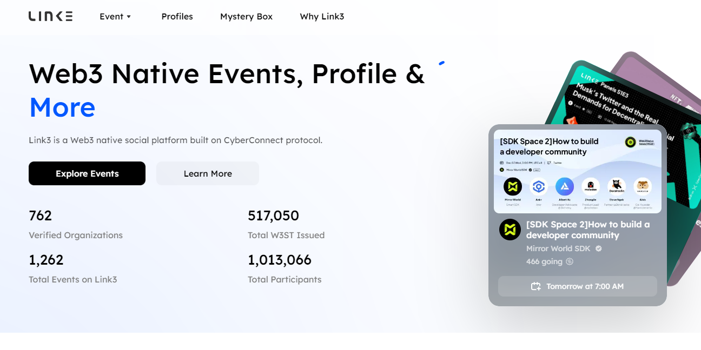Select Albert Hu's blue Alchemy avatar

tap(565, 187)
